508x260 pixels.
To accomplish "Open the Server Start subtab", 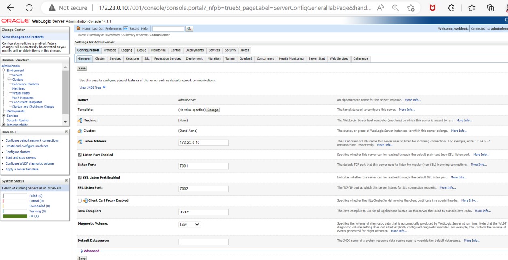I will tap(317, 59).
